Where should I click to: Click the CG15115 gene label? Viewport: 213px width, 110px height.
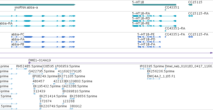point(195,2)
